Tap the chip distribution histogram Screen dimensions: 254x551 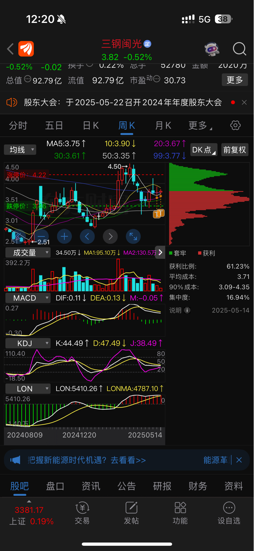tap(209, 204)
